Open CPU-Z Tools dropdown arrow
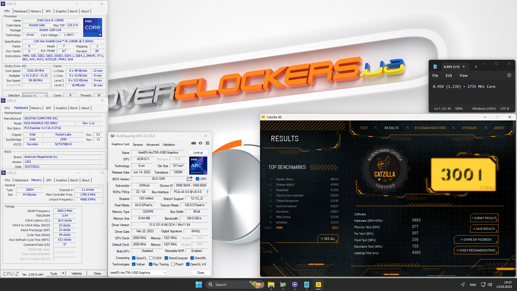This screenshot has width=517, height=291. (x=63, y=273)
